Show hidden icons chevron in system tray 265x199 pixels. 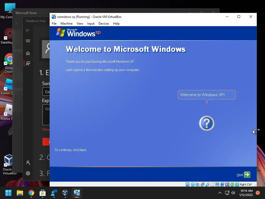click(x=220, y=193)
